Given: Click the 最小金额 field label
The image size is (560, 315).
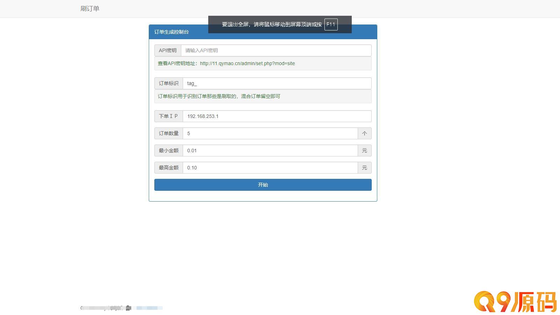Looking at the screenshot, I should (169, 150).
